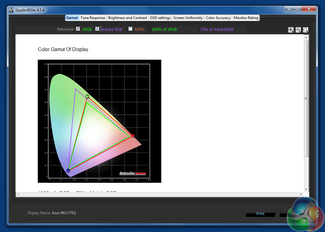Switch to the Tone Response tab
The width and height of the screenshot is (325, 232).
point(93,18)
